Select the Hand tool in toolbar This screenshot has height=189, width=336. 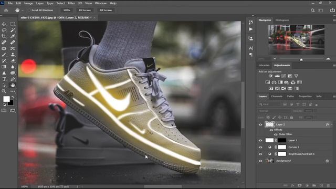point(13,85)
